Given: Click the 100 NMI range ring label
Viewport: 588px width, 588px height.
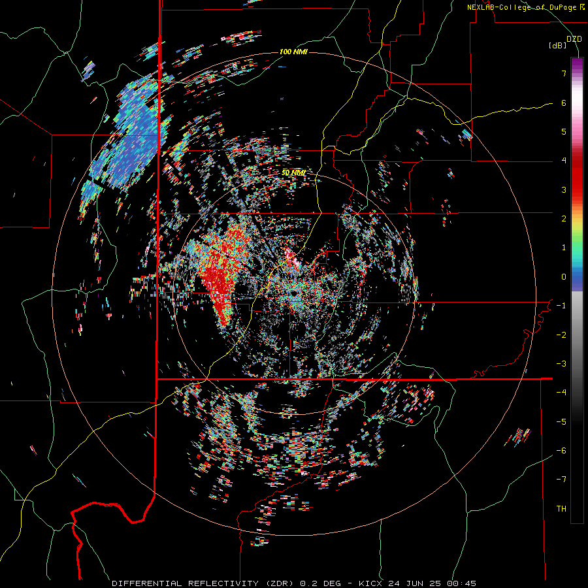Looking at the screenshot, I should tap(293, 52).
